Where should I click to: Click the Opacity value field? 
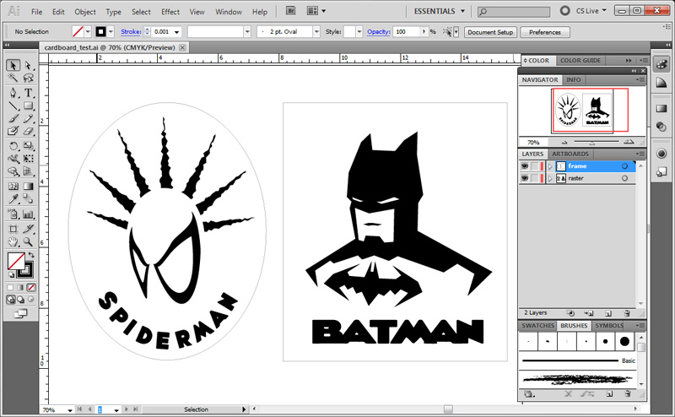point(408,31)
